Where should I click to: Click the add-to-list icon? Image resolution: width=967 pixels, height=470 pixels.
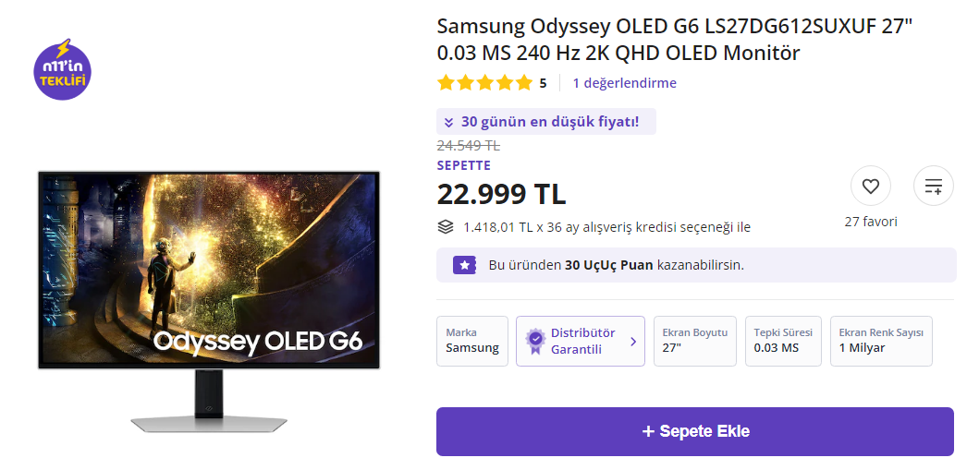tap(933, 187)
